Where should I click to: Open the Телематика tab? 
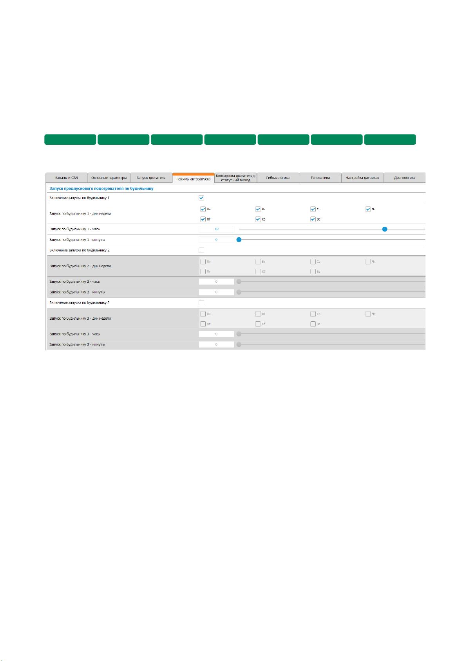pos(320,178)
